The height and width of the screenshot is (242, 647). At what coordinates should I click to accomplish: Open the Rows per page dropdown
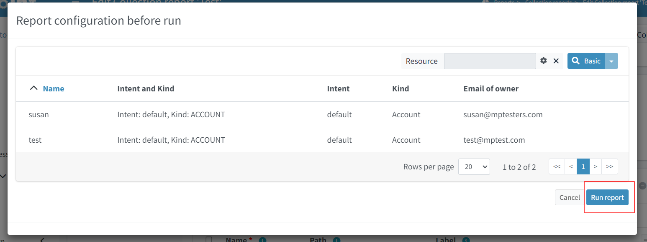pos(474,166)
